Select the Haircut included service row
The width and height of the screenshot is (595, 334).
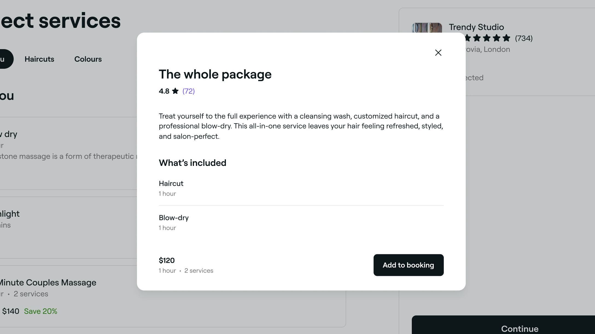pyautogui.click(x=301, y=188)
